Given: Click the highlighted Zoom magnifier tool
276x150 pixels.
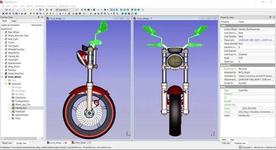Looking at the screenshot, I should click(111, 10).
